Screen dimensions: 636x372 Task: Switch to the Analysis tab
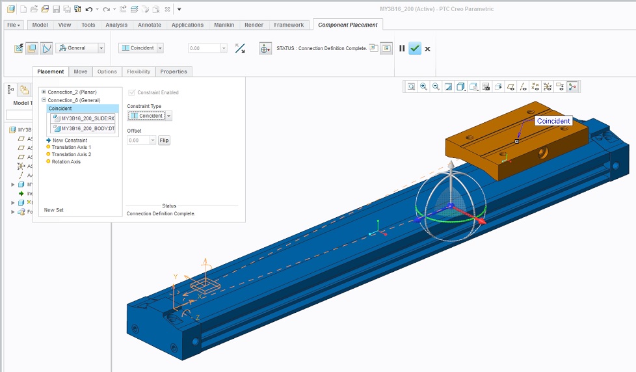(116, 25)
